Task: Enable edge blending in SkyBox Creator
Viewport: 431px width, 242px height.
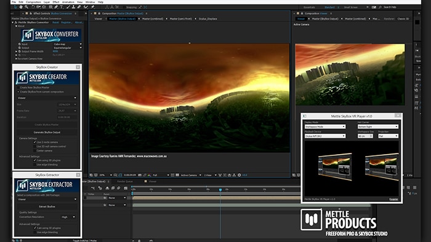Action: (34, 165)
